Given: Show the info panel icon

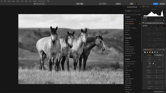Looking at the screenshot, I should 148,7.
